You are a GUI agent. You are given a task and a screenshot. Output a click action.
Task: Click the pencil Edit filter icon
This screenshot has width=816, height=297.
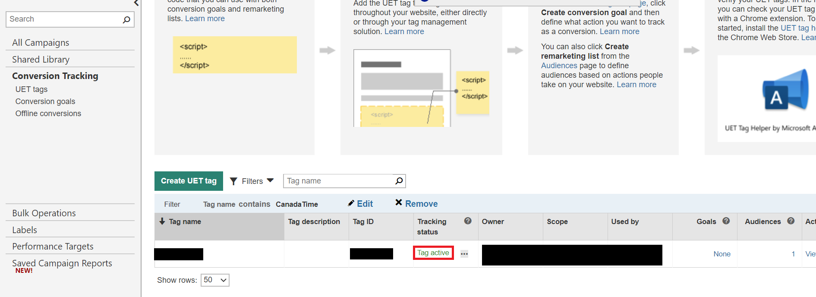351,203
